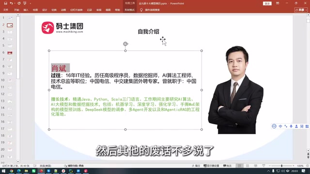Click the spell check icon in the status bar
The width and height of the screenshot is (310, 174).
click(x=35, y=166)
